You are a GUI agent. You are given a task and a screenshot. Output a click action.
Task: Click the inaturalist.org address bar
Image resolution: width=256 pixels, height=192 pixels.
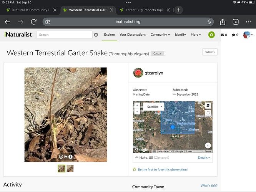(x=128, y=22)
